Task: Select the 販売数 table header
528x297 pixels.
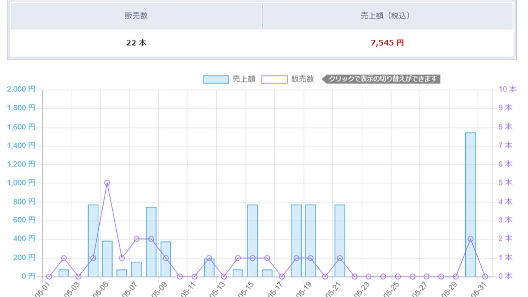Action: click(137, 16)
